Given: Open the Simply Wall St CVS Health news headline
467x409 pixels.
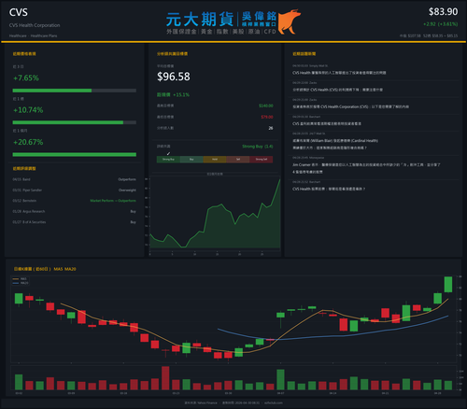Looking at the screenshot, I should pos(339,73).
